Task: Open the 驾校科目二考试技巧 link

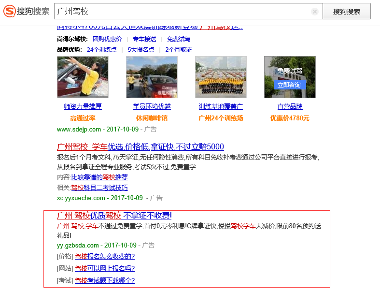Action: point(99,188)
